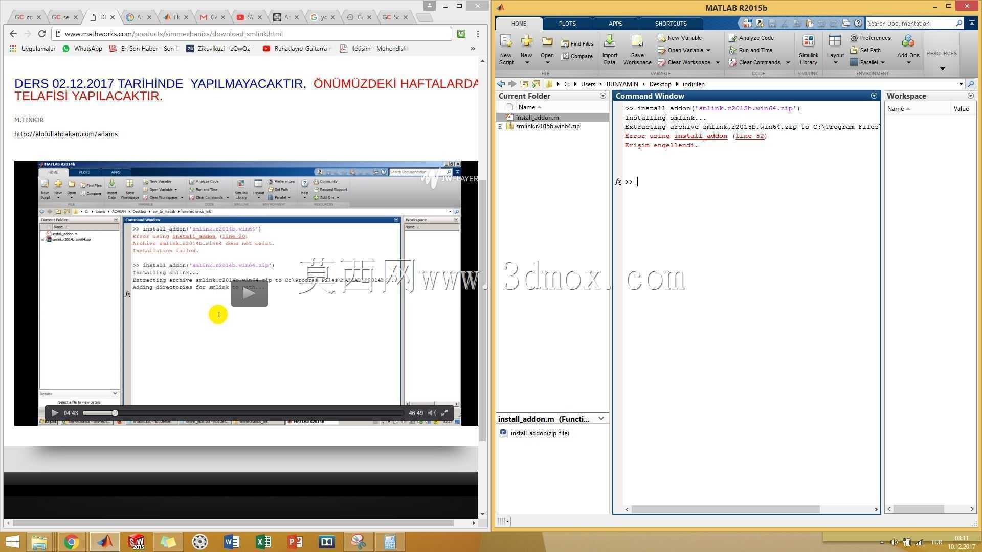Collapse the install_addon.m details panel
982x552 pixels.
[x=601, y=419]
